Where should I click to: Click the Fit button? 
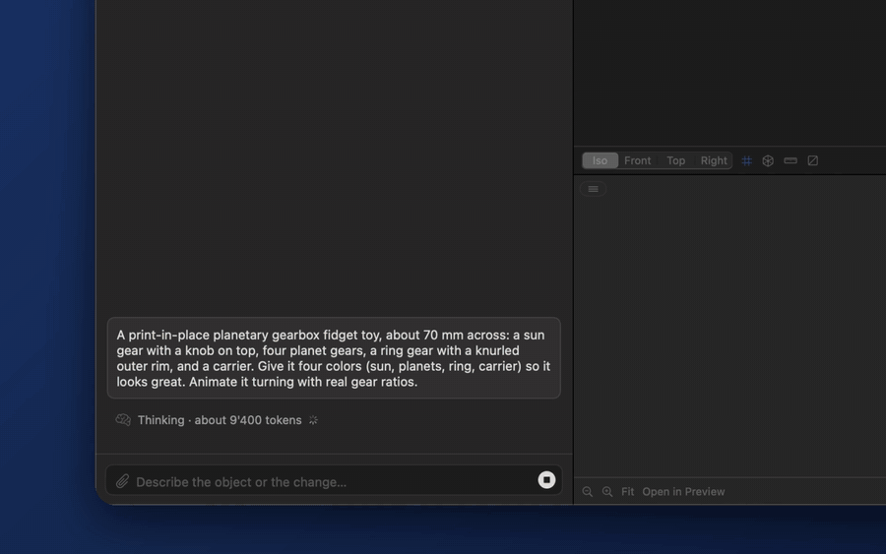(x=627, y=492)
